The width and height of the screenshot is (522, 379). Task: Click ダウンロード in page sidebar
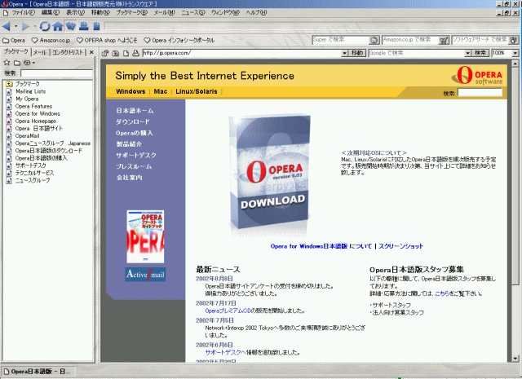[x=132, y=121]
